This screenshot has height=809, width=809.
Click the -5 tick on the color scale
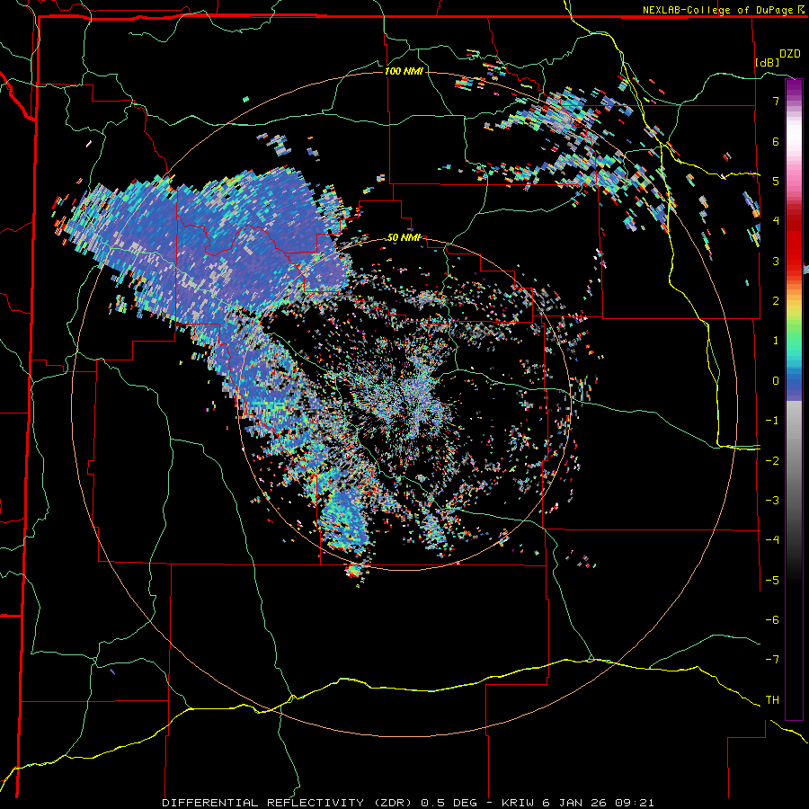[772, 581]
